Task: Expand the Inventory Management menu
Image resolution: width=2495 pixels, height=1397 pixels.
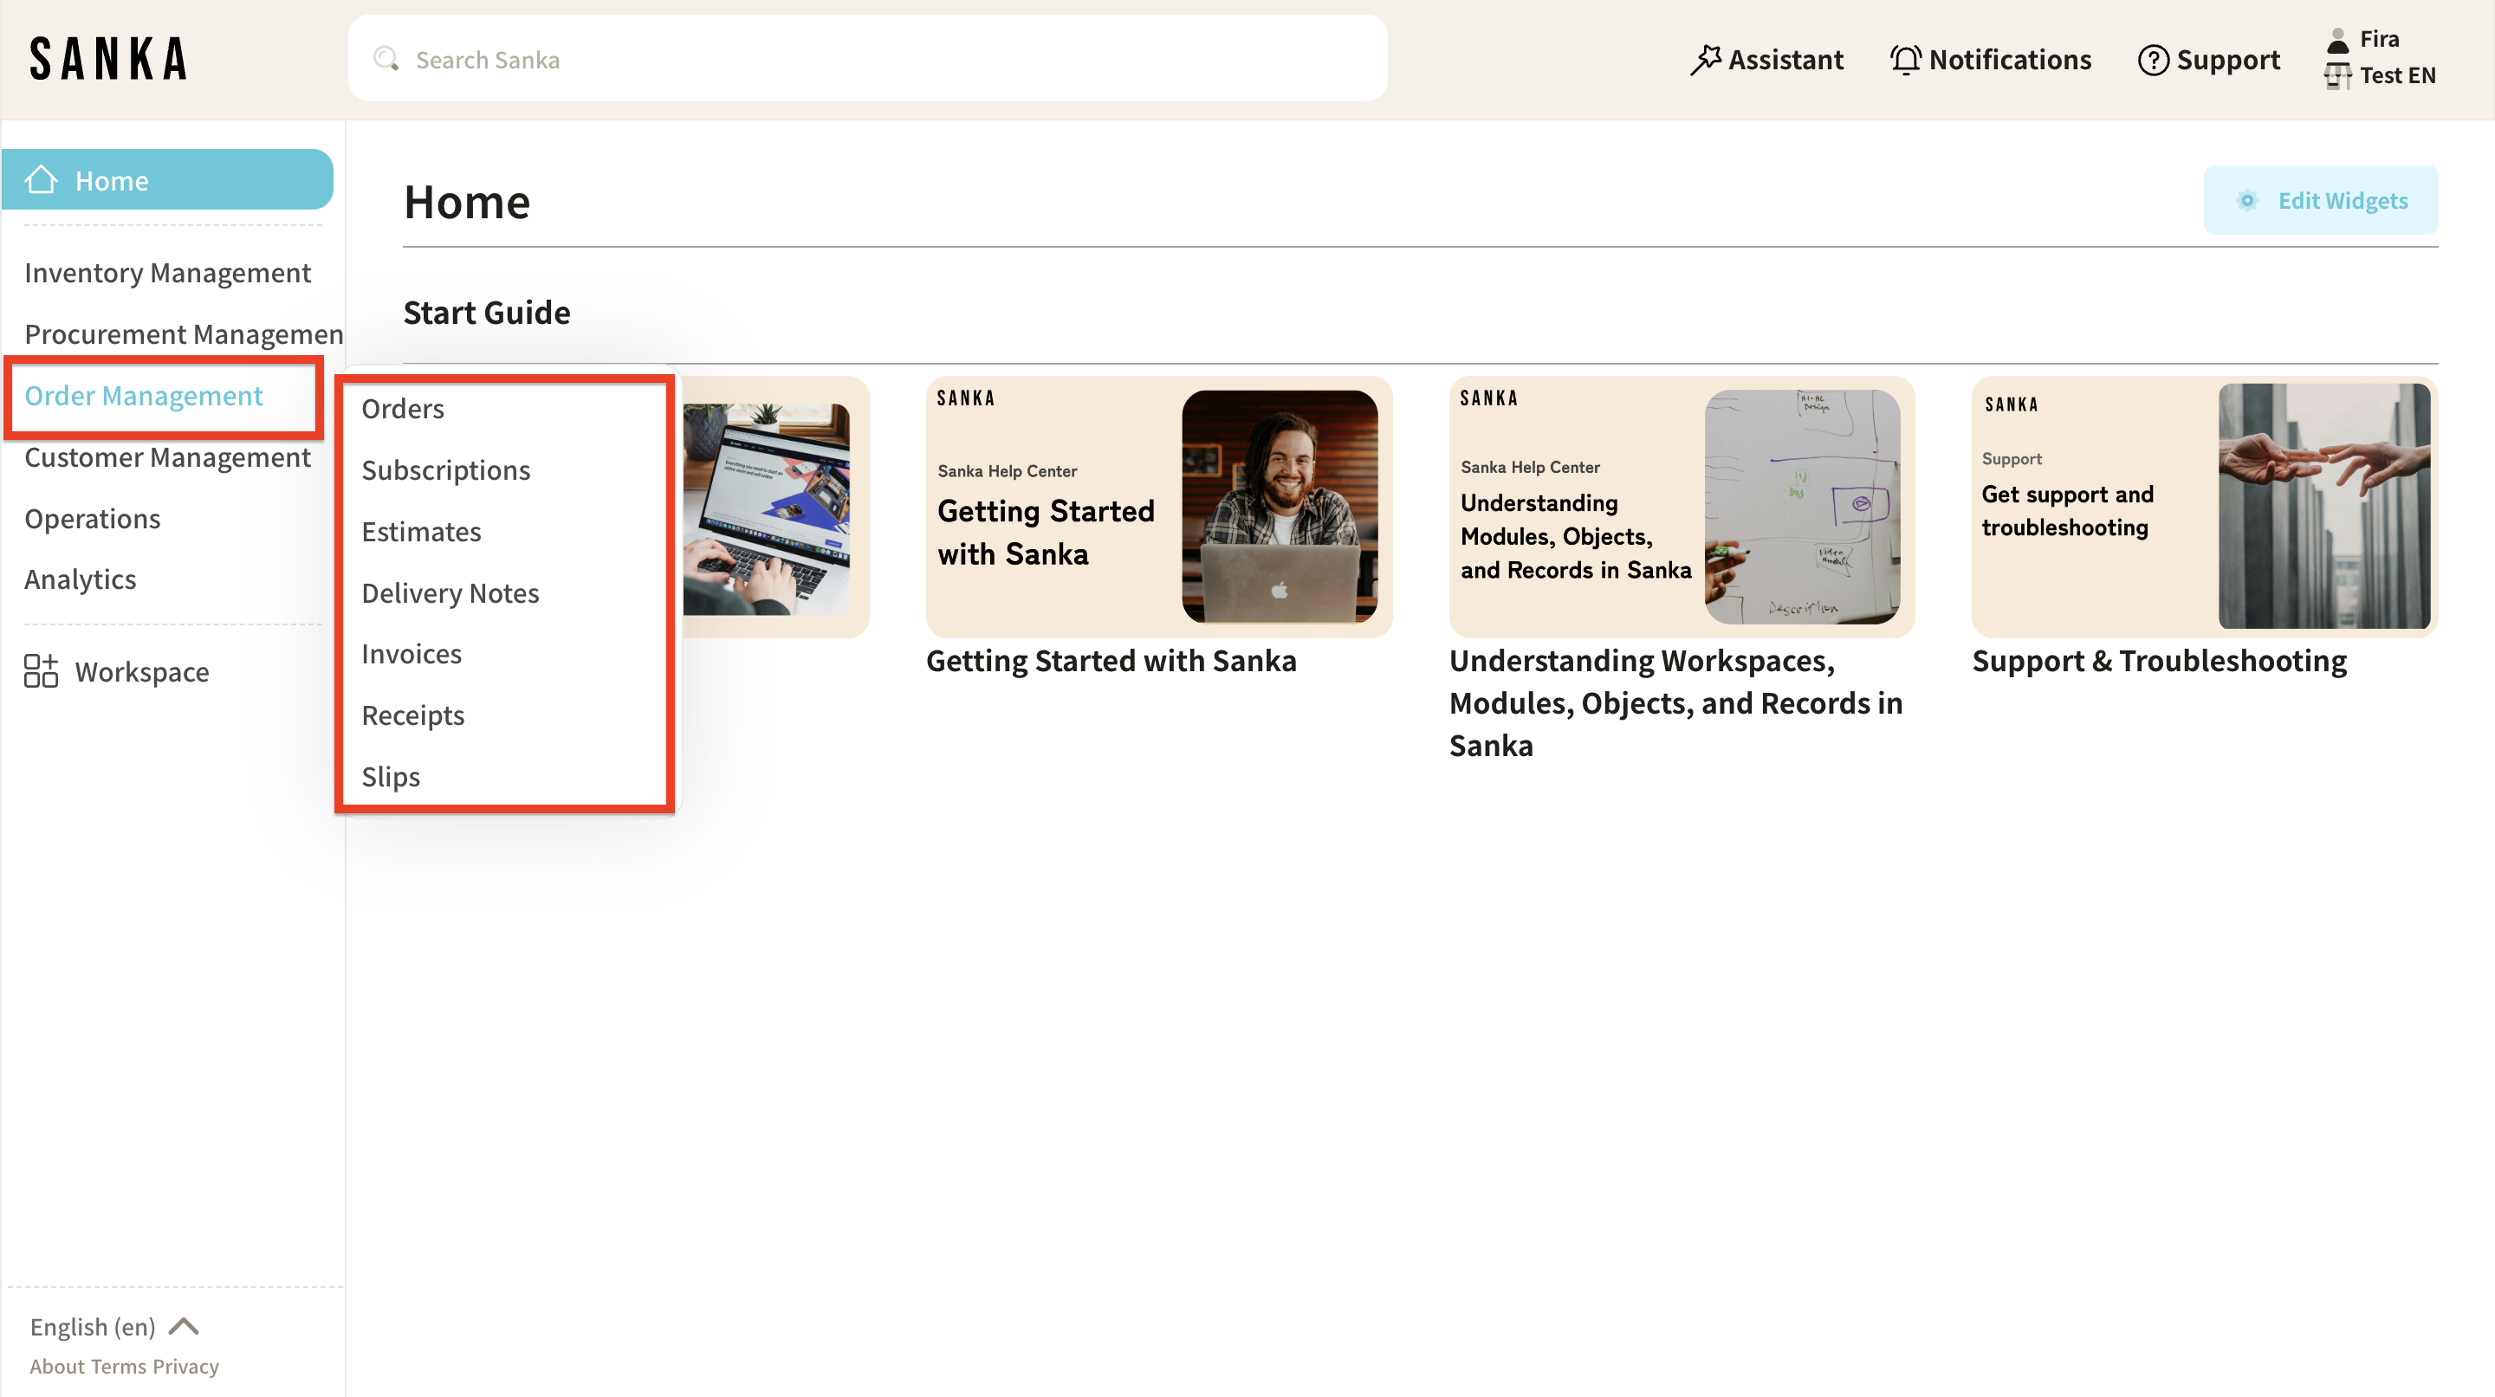Action: click(x=167, y=273)
